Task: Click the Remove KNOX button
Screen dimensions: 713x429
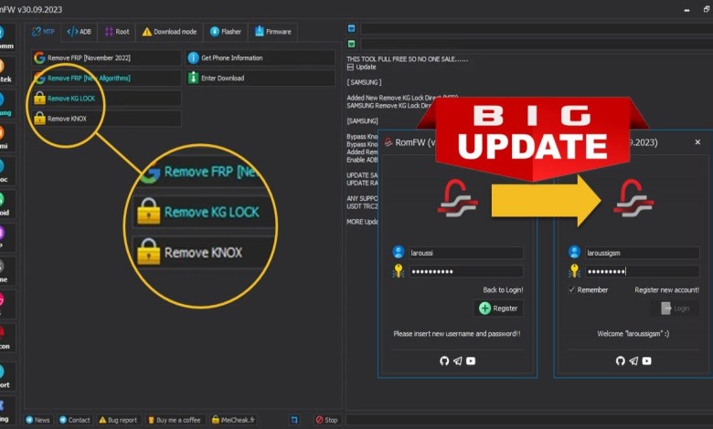Action: tap(105, 118)
